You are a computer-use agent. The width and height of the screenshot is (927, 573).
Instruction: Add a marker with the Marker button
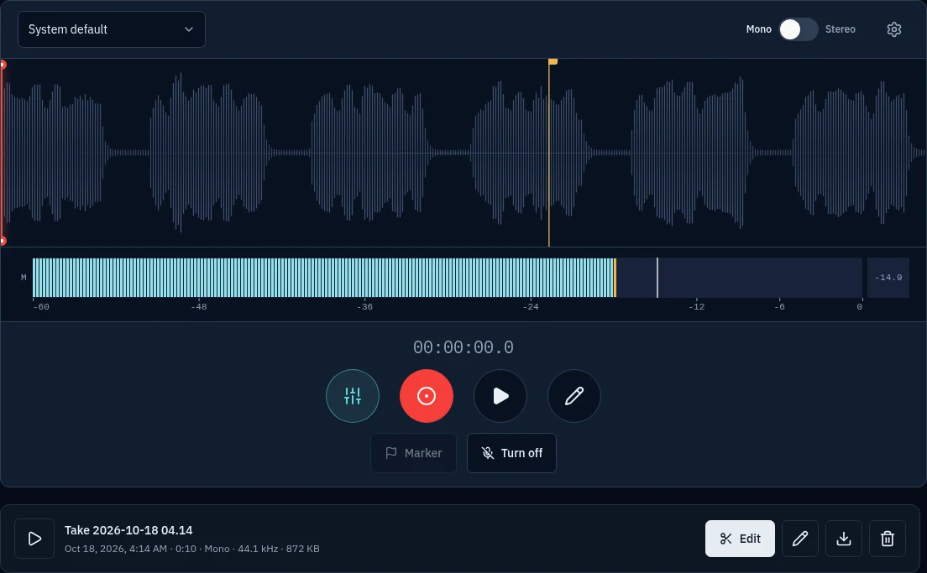[x=413, y=453]
